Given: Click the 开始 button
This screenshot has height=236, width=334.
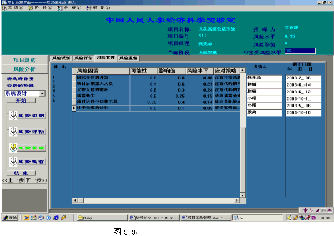Looking at the screenshot, I should click(21, 101).
